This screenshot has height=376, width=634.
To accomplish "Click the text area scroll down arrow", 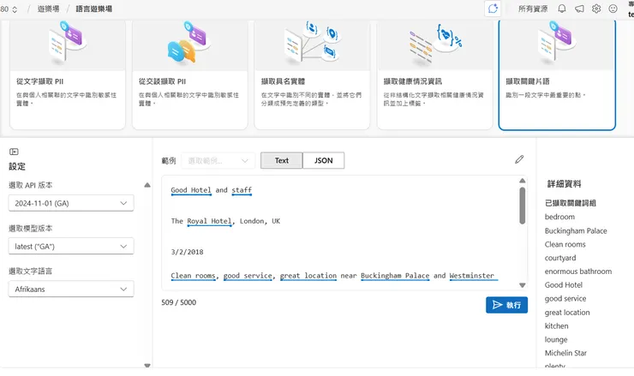I will tap(523, 285).
